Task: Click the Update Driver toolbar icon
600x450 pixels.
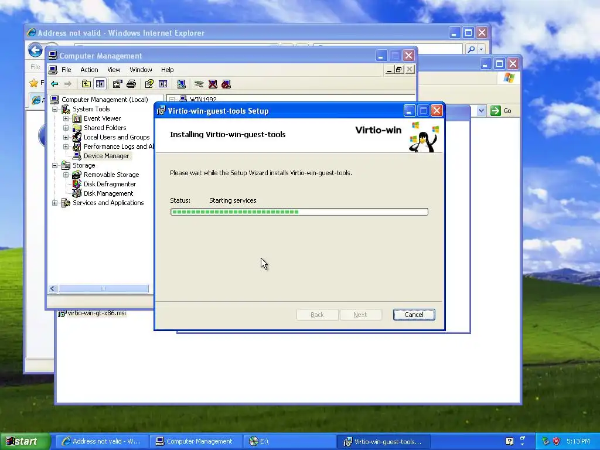Action: click(199, 84)
